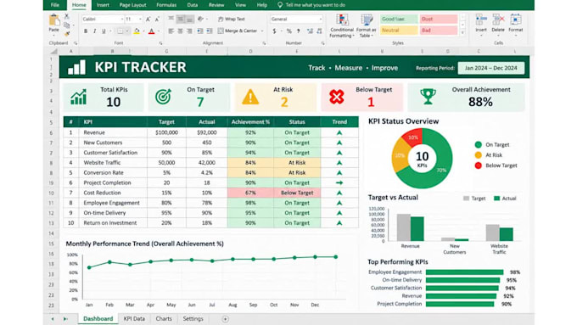Click the Cut scissors icon
This screenshot has height=325, width=577.
pyautogui.click(x=66, y=17)
